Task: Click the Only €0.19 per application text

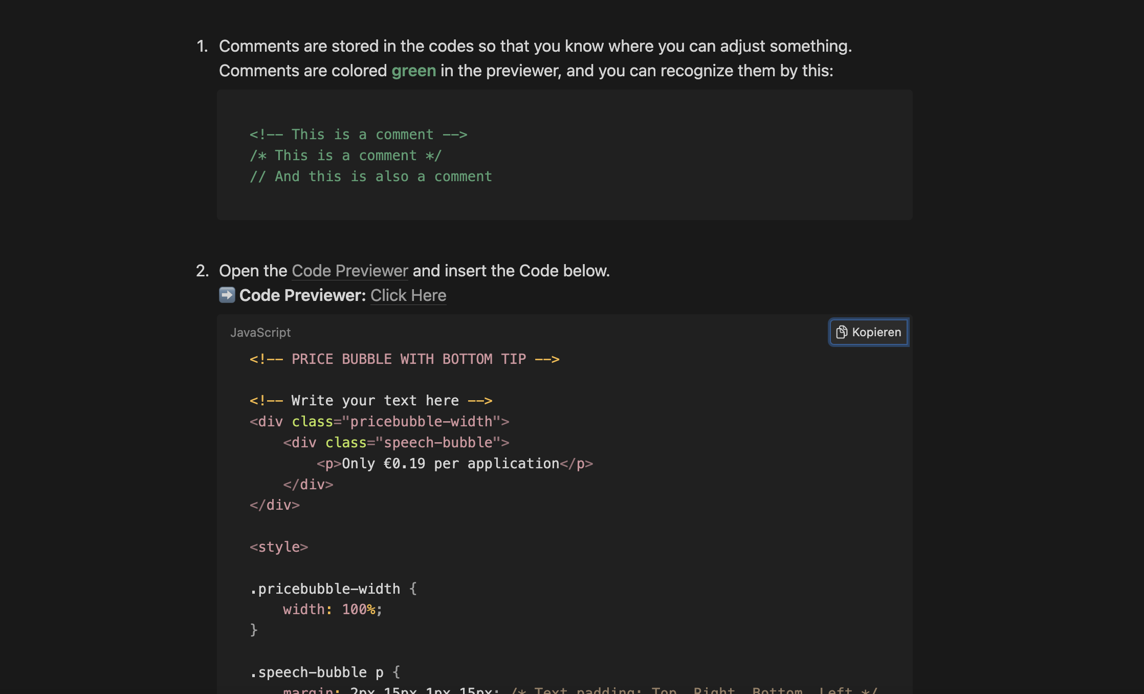Action: [x=450, y=464]
